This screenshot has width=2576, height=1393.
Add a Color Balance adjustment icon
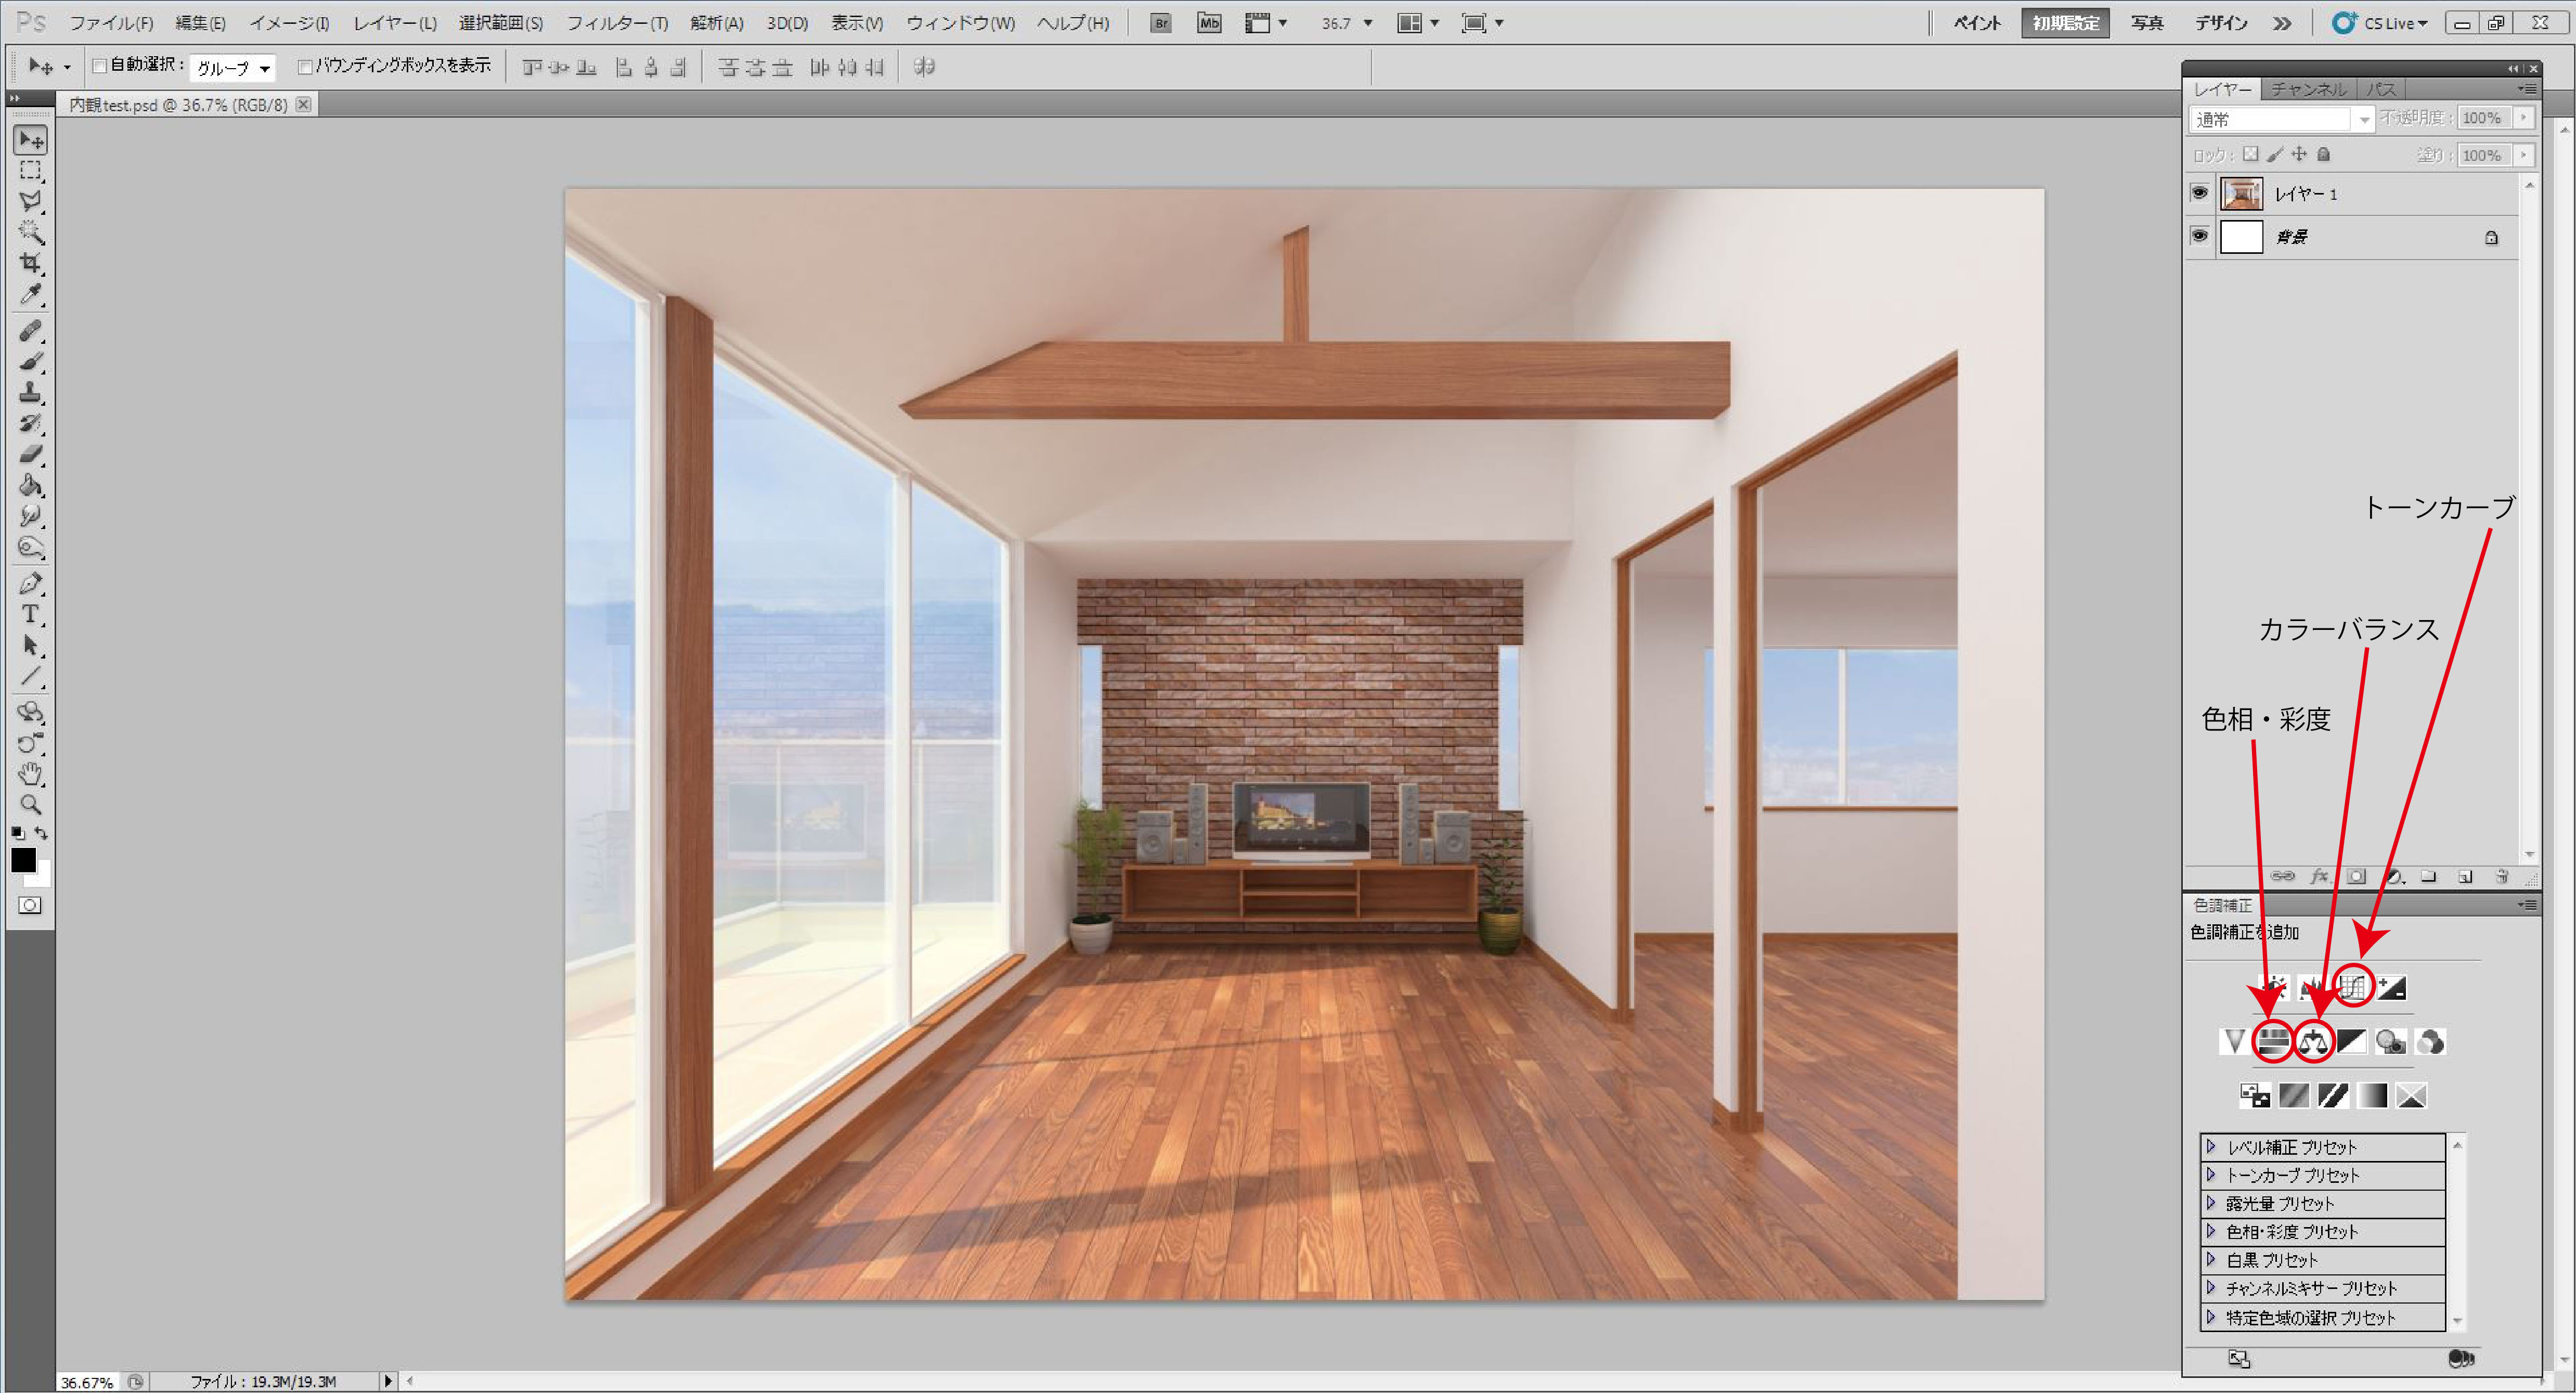pyautogui.click(x=2313, y=1042)
